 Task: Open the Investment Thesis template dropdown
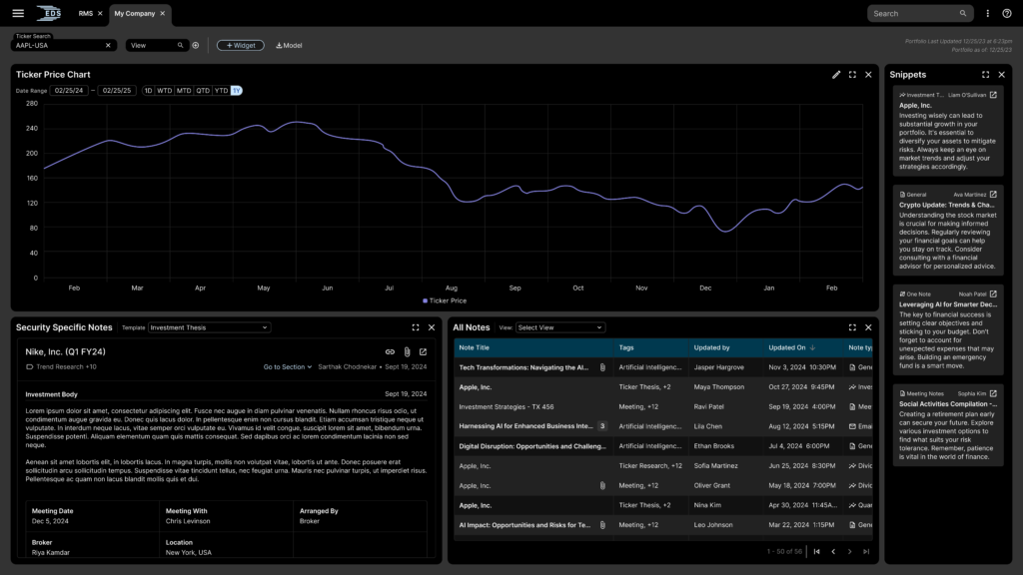pos(209,327)
